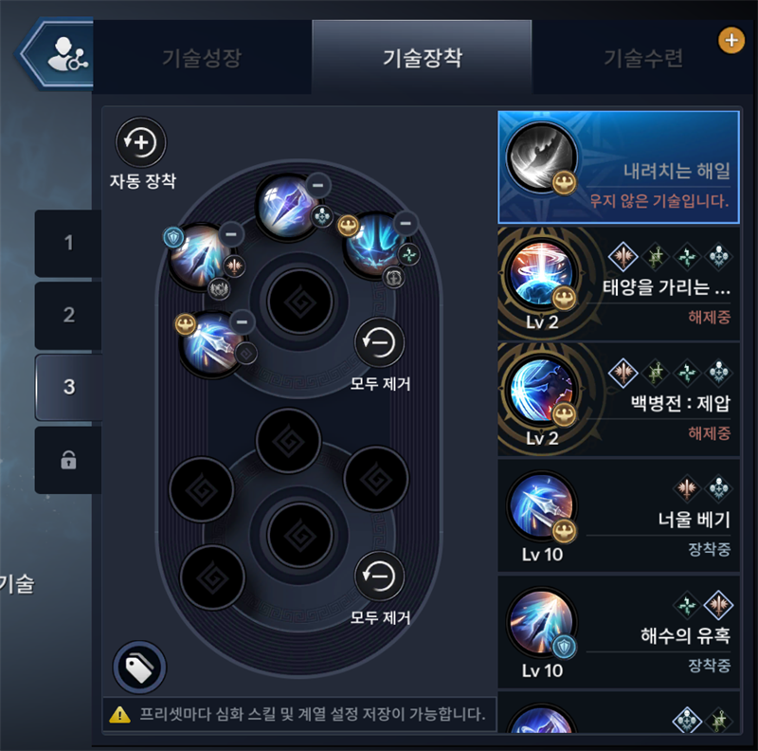This screenshot has width=758, height=751.
Task: Select preset 1
Action: pyautogui.click(x=68, y=243)
